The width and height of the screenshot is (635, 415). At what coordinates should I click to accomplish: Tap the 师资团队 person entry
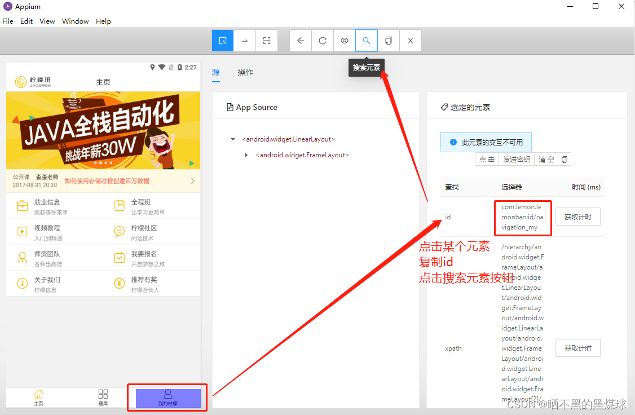tap(55, 258)
